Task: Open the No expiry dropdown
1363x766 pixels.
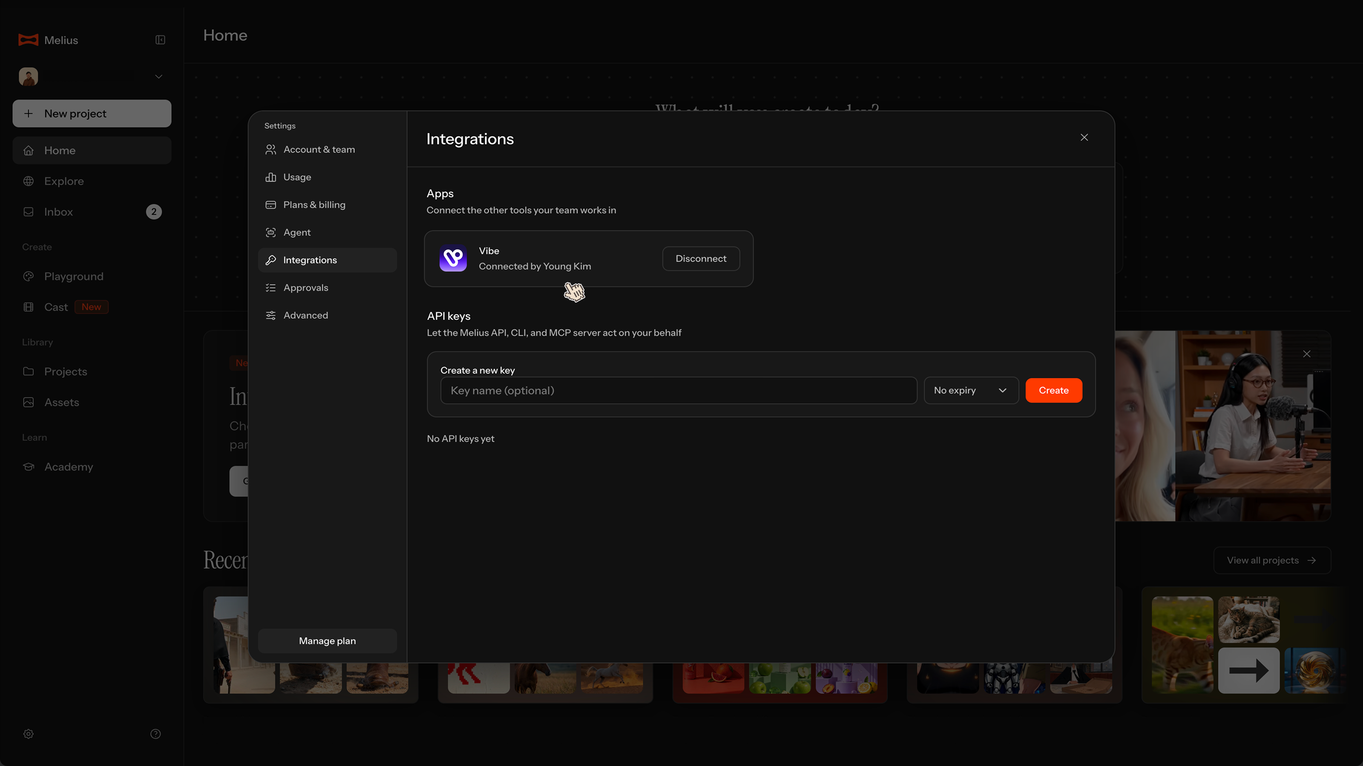Action: point(971,391)
